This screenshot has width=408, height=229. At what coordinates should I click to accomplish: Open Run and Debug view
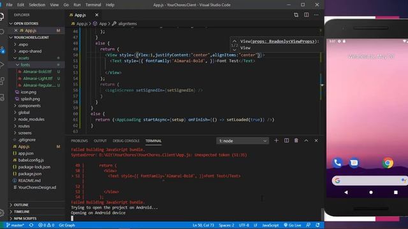pyautogui.click(x=1, y=65)
